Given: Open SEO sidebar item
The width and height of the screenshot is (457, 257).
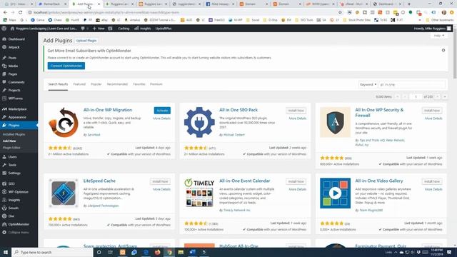Looking at the screenshot, I should pyautogui.click(x=11, y=184).
